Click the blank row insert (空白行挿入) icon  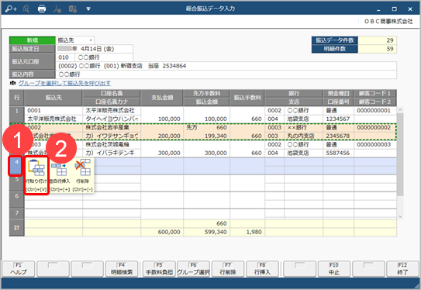(x=60, y=175)
